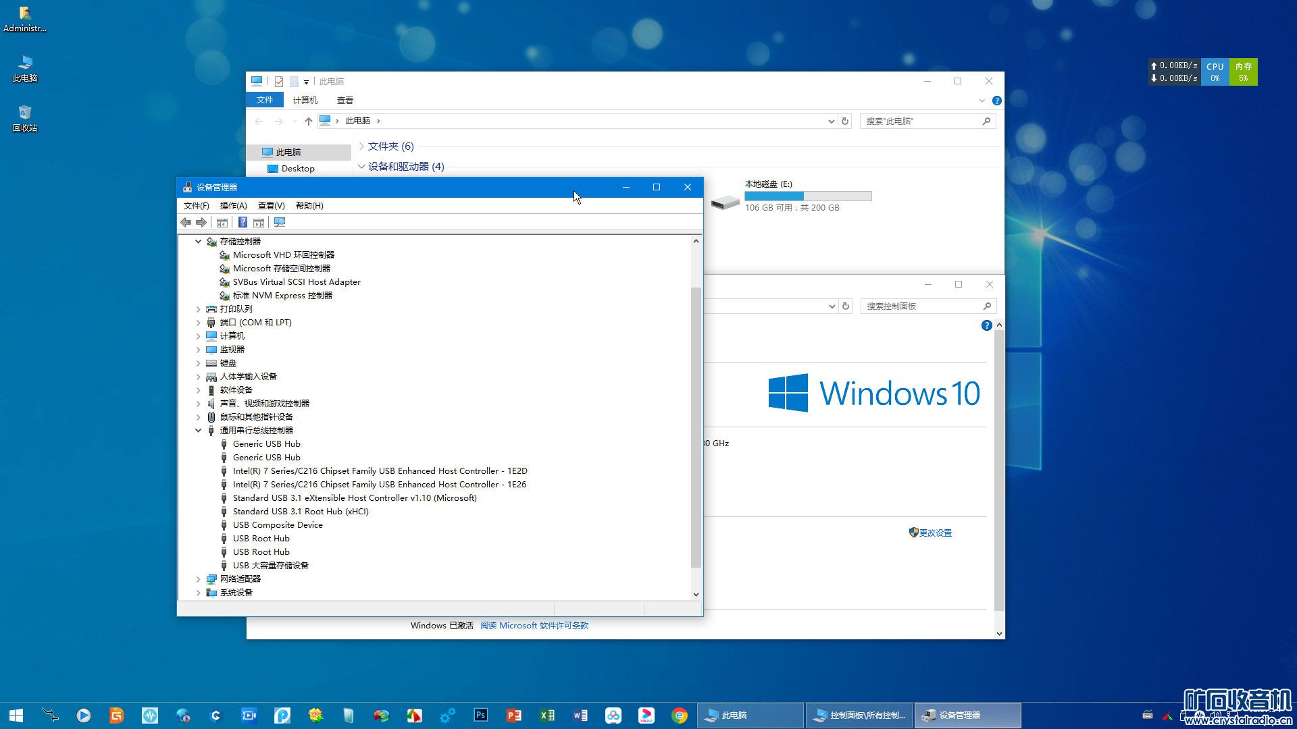Switch to the 计算机 ribbon tab
This screenshot has width=1297, height=729.
click(305, 100)
